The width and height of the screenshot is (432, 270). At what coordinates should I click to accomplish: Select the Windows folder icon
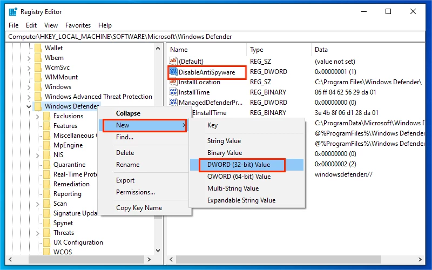pyautogui.click(x=38, y=87)
